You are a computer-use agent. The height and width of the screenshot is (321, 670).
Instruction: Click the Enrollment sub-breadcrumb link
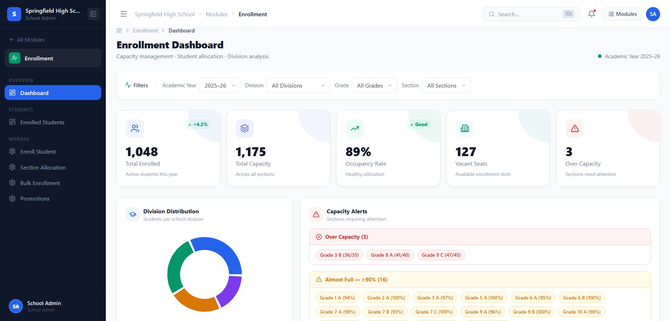[x=145, y=31]
